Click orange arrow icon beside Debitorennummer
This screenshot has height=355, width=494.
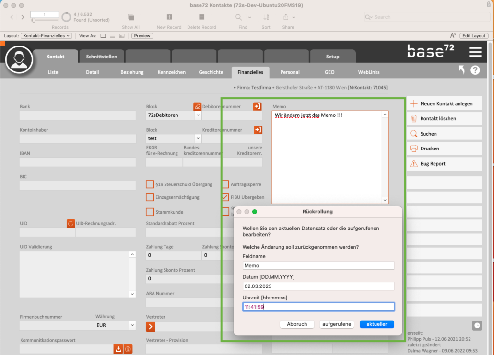click(x=258, y=106)
